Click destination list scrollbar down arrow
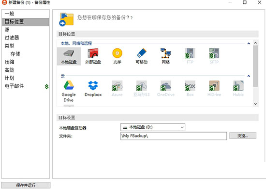This screenshot has height=189, width=266. coord(256,104)
